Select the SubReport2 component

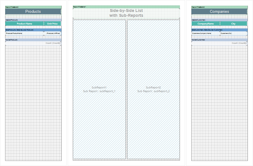153,89
